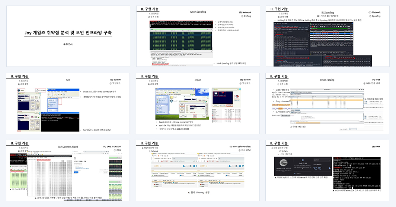Screen dimensions: 396x207
Task: Select the Joy 게임즈 title slide thumbnail
Action: click(x=68, y=36)
